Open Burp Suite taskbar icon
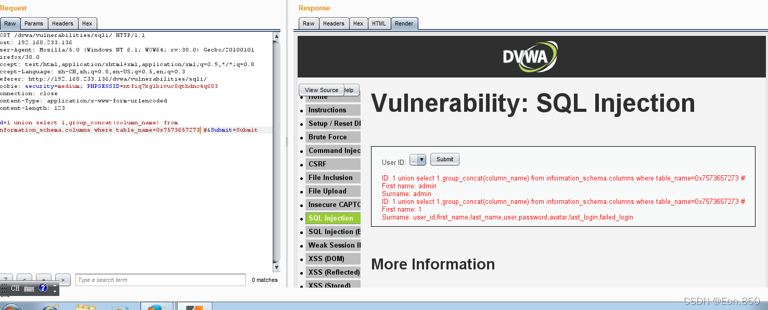Screen dimensions: 768x310 click(195, 306)
